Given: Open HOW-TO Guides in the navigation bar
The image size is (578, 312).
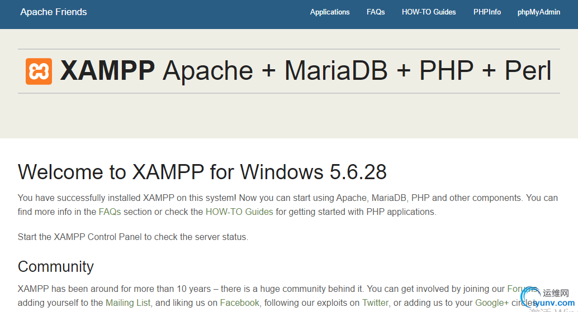Looking at the screenshot, I should coord(429,12).
